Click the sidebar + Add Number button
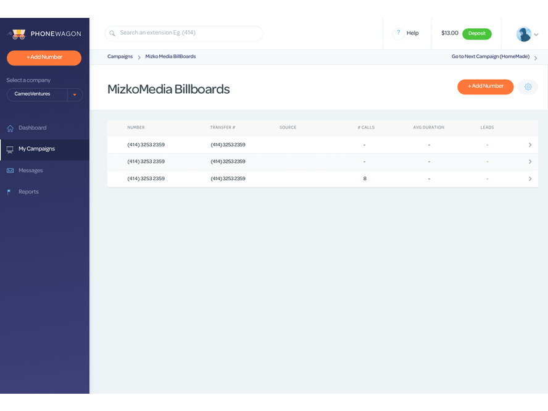This screenshot has height=411, width=548. click(44, 57)
